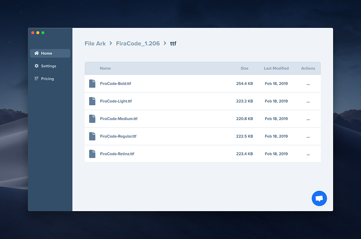The width and height of the screenshot is (361, 239).
Task: Click the Pricing list icon
Action: click(36, 78)
